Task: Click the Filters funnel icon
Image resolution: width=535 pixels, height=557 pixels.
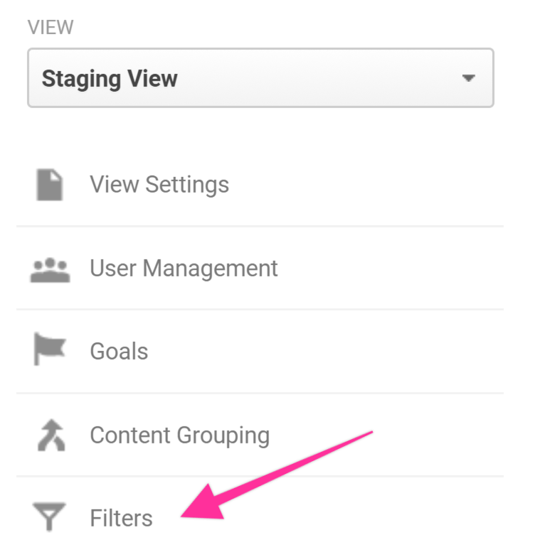Action: pos(50,518)
